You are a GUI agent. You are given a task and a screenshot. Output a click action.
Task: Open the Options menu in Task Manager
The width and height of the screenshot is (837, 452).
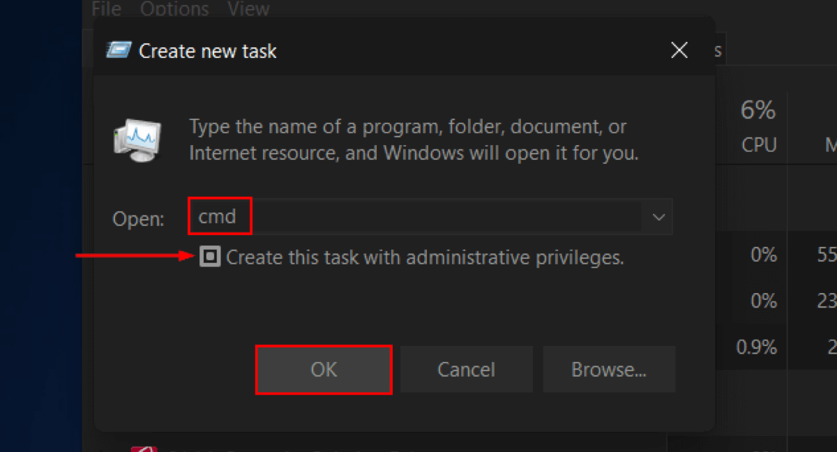(174, 9)
